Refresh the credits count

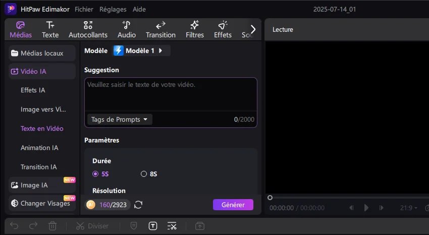point(138,205)
